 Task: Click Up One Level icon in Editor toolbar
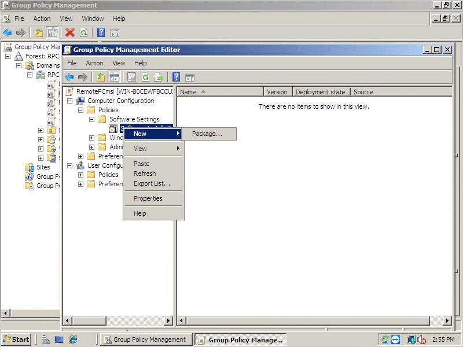click(x=101, y=77)
